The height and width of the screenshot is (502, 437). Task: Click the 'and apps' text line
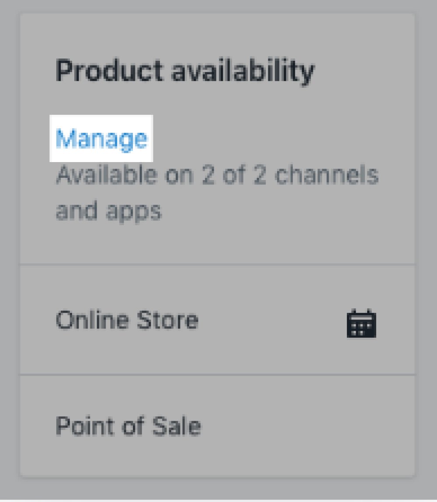coord(109,211)
